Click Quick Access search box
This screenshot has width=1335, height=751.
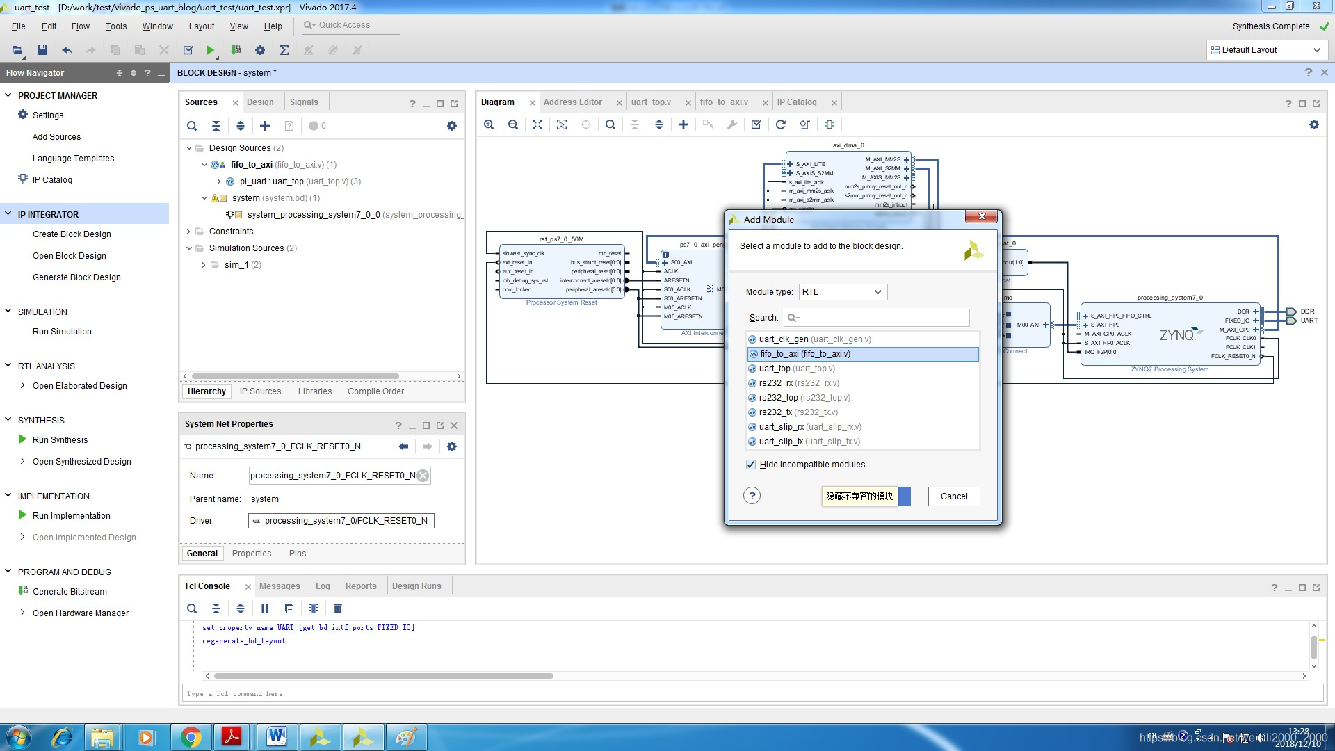pos(351,25)
